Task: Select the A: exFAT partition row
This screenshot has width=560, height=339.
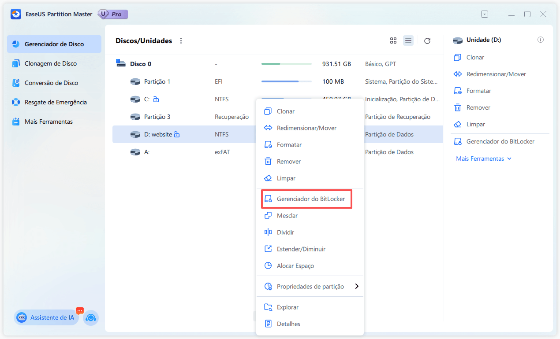Action: tap(278, 152)
